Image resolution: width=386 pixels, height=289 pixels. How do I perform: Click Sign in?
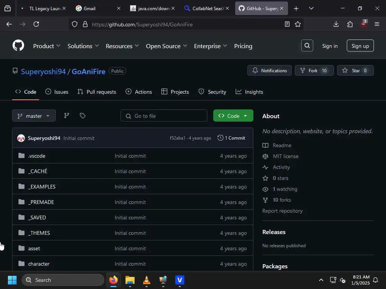point(330,46)
